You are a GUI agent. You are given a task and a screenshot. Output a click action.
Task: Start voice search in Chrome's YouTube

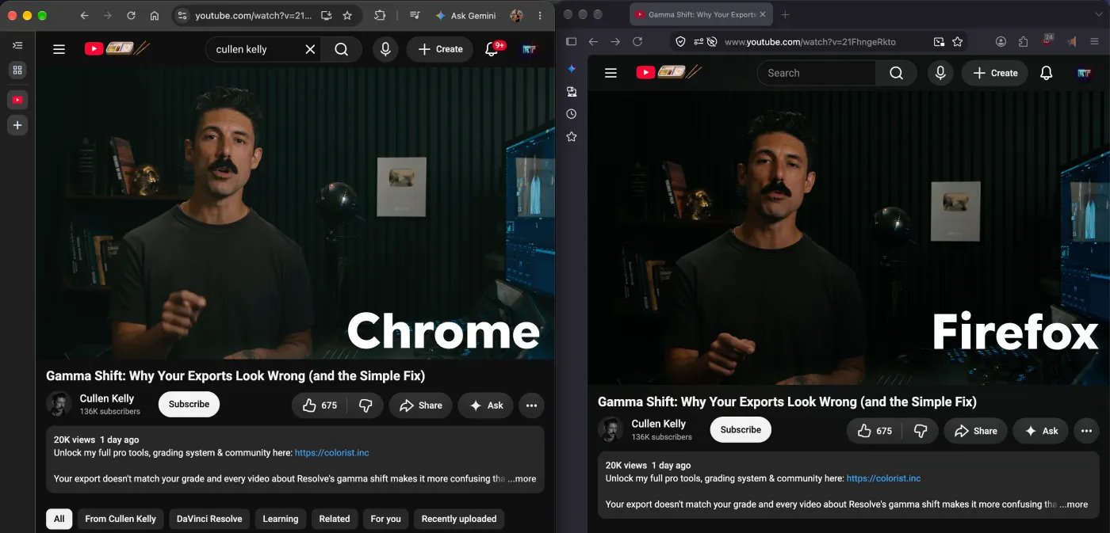385,49
